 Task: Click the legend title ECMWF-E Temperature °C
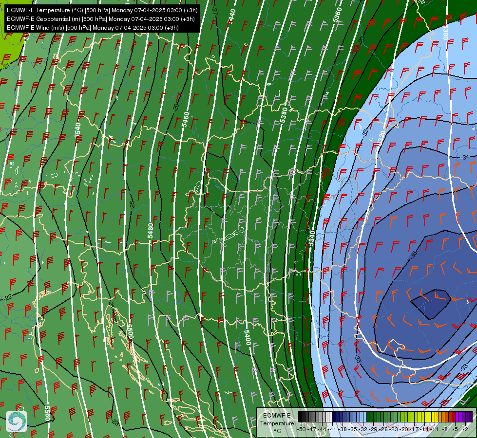click(277, 423)
